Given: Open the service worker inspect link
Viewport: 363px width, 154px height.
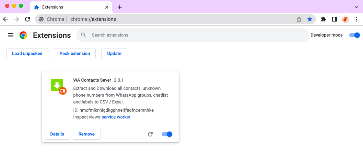Looking at the screenshot, I should click(116, 117).
